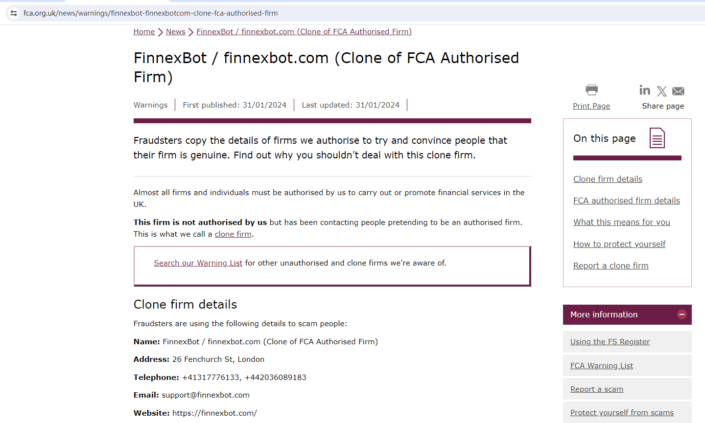The width and height of the screenshot is (705, 423).
Task: Share page via email icon
Action: click(678, 91)
